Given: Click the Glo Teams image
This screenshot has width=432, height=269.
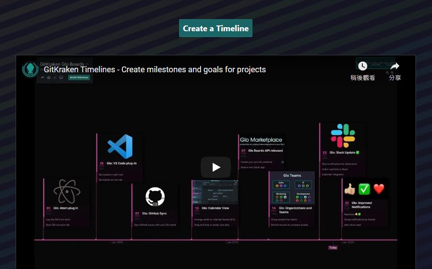Looking at the screenshot, I should click(x=292, y=187).
